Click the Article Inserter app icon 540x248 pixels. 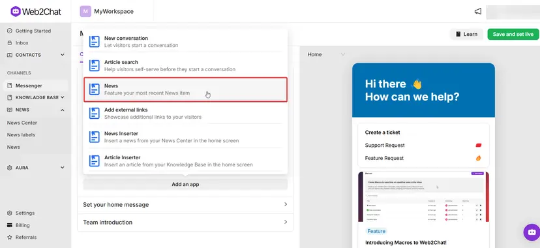(95, 161)
